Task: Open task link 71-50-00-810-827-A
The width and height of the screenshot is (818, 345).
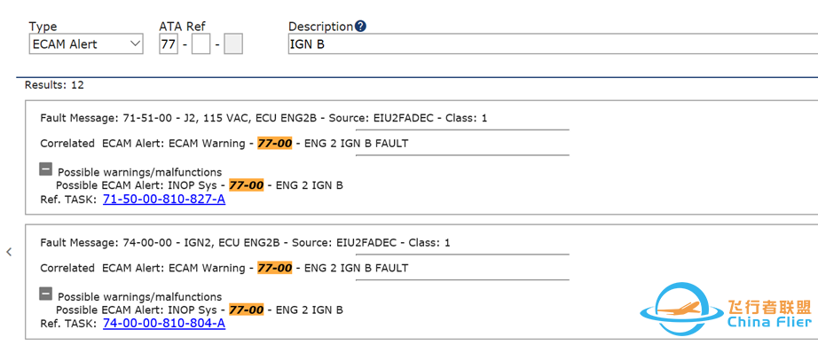Action: pos(164,199)
